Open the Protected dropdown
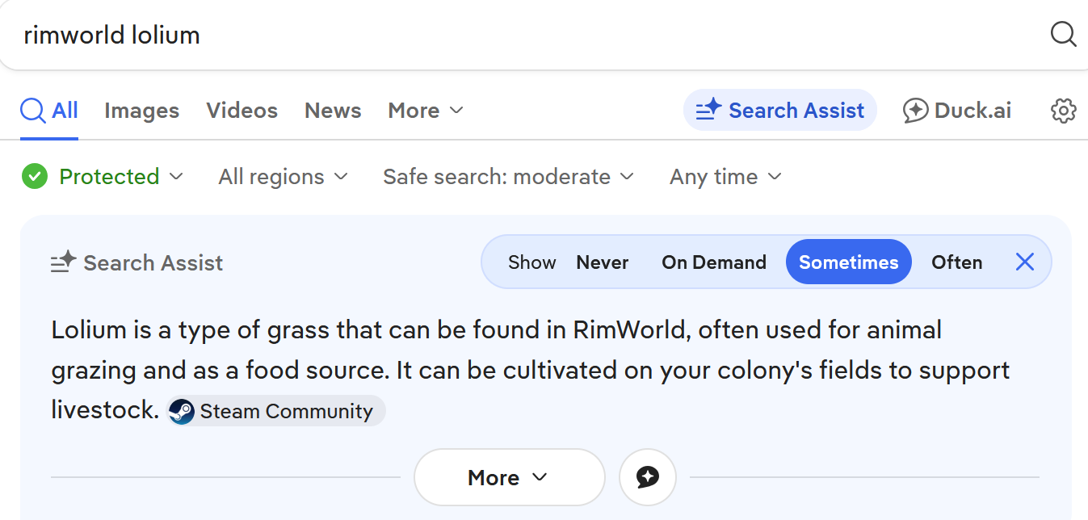The height and width of the screenshot is (520, 1088). point(103,176)
